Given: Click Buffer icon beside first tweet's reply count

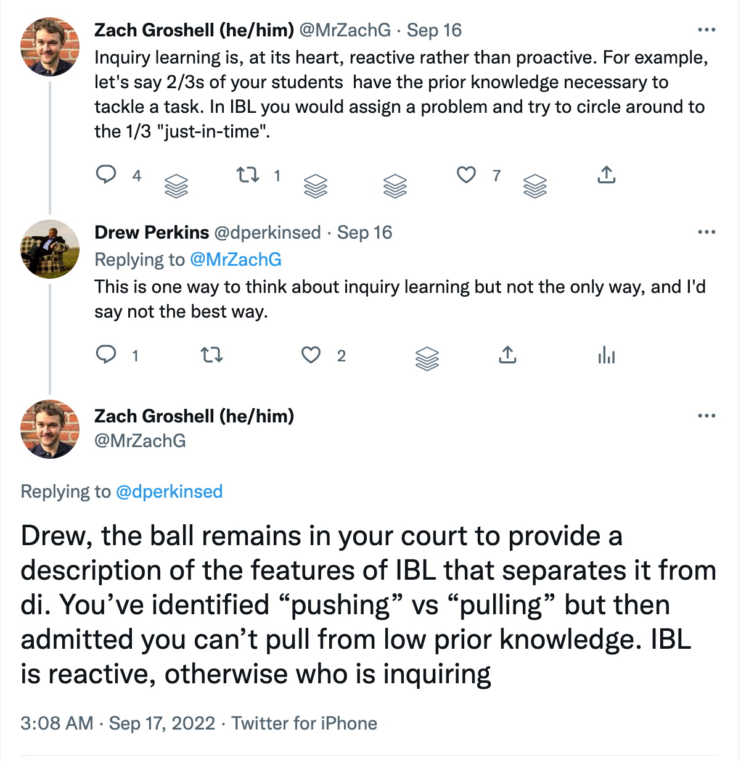Looking at the screenshot, I should tap(176, 186).
